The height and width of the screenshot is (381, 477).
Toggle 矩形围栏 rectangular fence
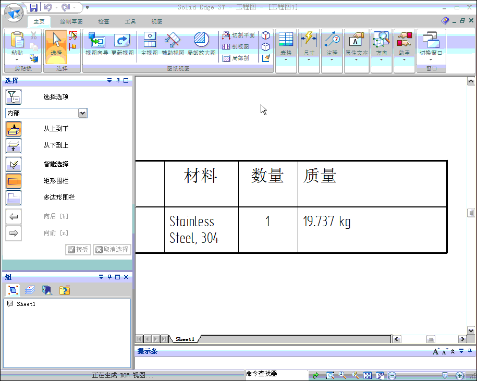[x=14, y=181]
